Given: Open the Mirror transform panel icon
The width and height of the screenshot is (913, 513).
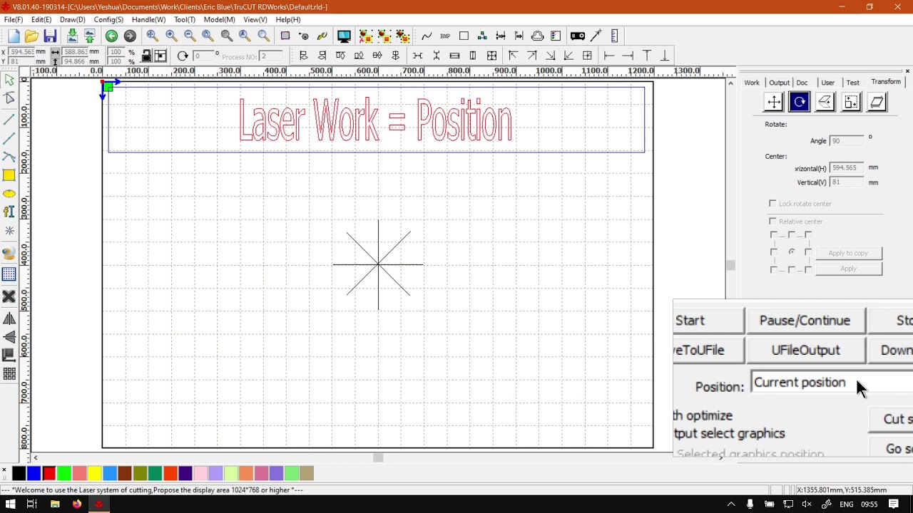Looking at the screenshot, I should (825, 103).
